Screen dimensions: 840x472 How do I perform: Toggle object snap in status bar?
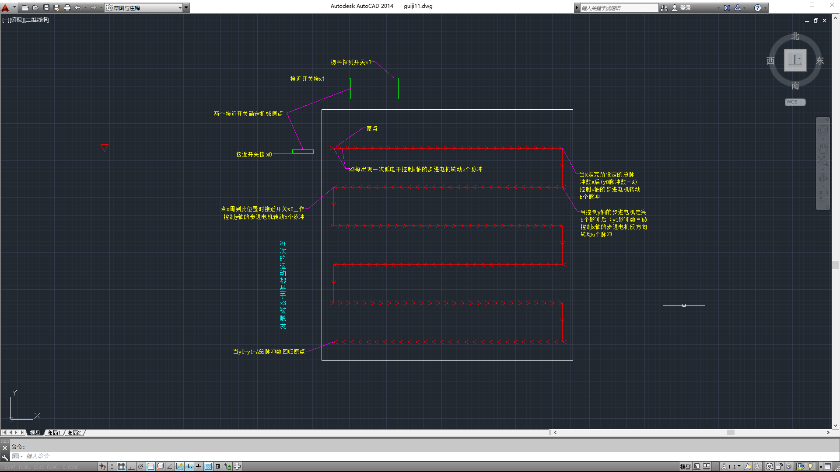coord(150,466)
